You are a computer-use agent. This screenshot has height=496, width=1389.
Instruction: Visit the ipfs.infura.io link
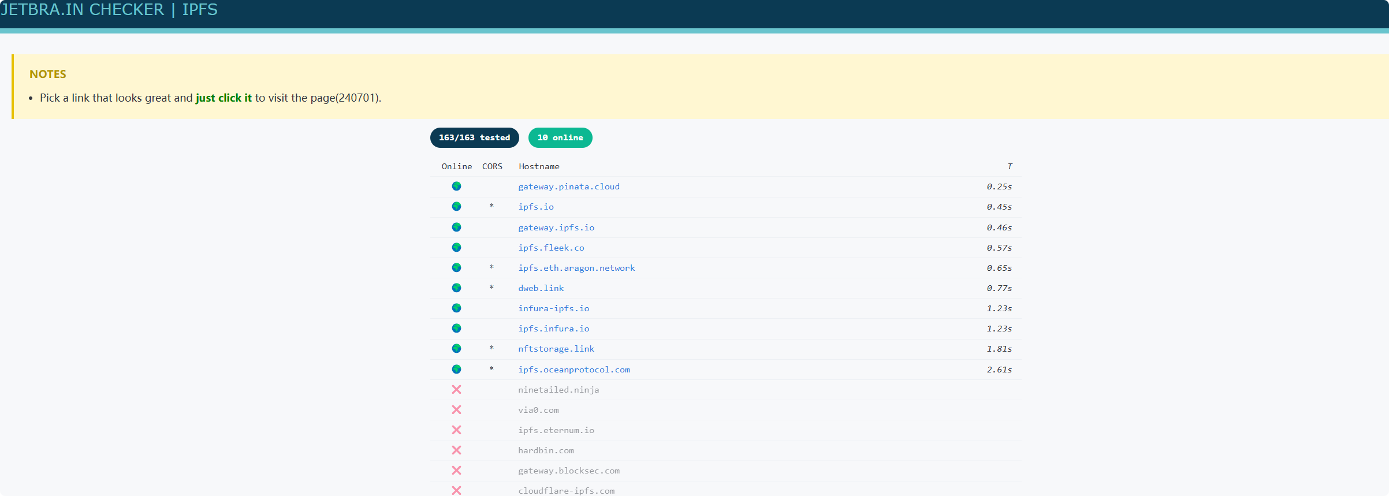click(x=554, y=329)
